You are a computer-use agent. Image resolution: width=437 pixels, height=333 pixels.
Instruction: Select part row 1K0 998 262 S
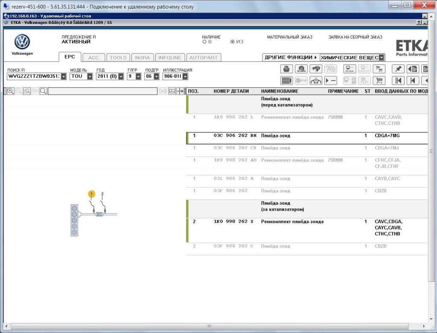(x=307, y=230)
